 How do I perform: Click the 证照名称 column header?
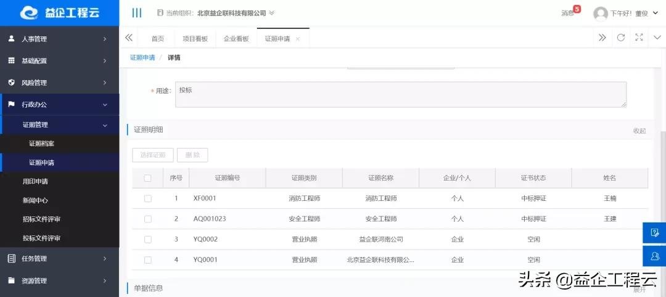click(380, 178)
